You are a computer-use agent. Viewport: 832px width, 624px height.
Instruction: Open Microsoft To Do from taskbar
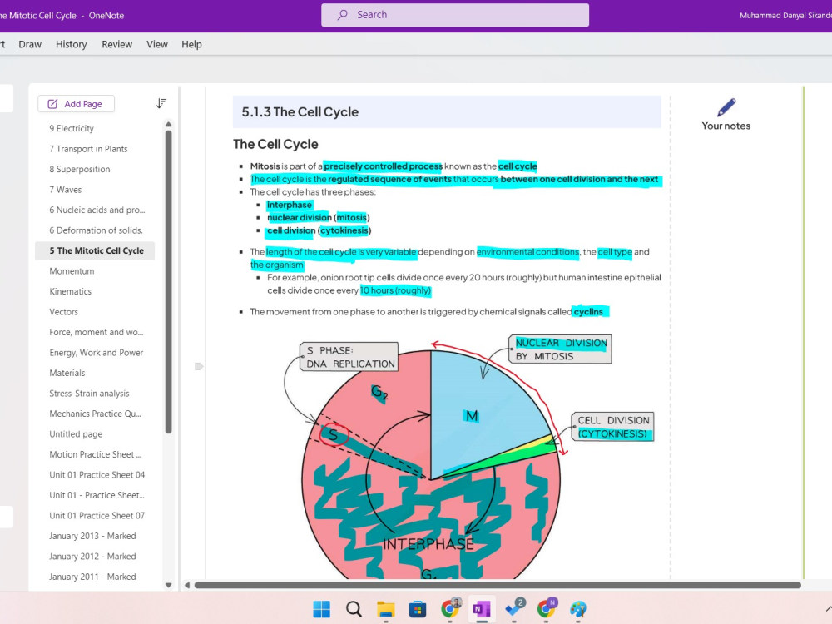point(513,608)
